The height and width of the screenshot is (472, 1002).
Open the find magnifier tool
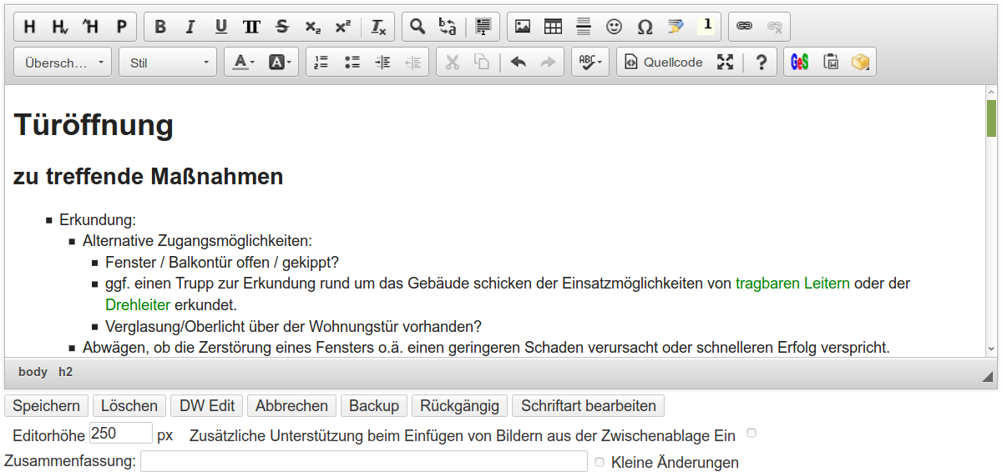click(x=417, y=27)
